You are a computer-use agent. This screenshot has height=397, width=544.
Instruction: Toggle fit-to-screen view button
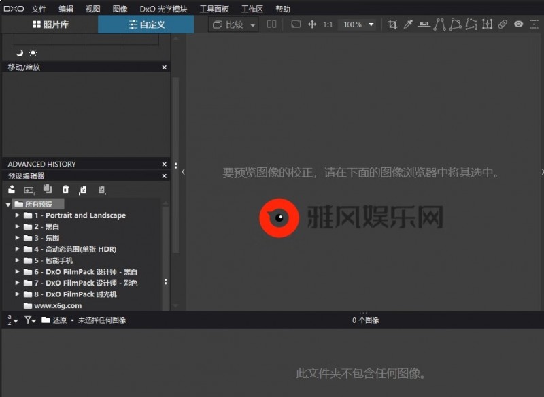coord(296,24)
